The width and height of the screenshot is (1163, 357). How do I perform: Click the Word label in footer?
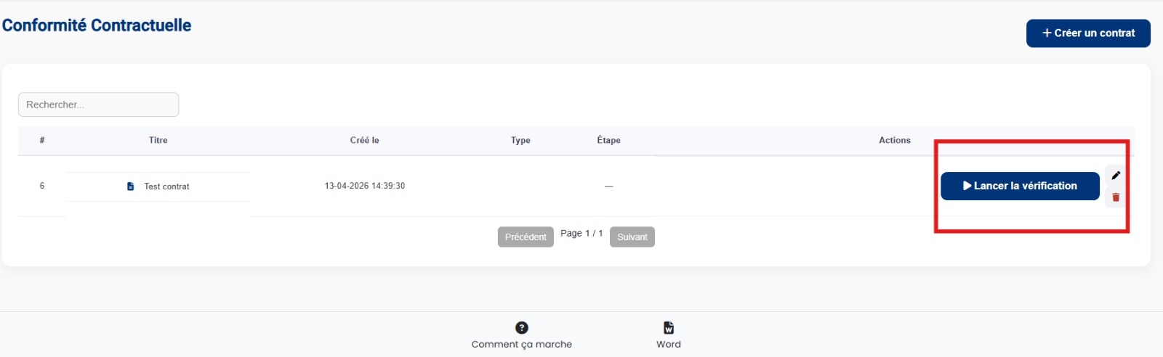tap(669, 345)
